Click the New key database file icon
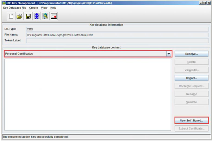 11,16
